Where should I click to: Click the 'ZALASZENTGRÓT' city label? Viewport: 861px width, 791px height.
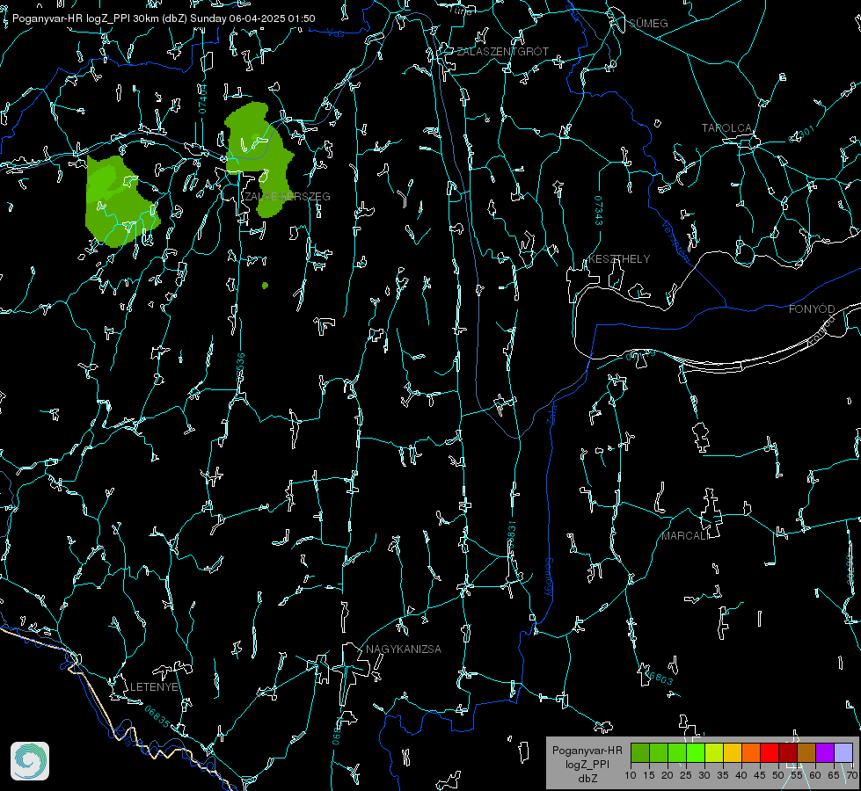pyautogui.click(x=502, y=52)
